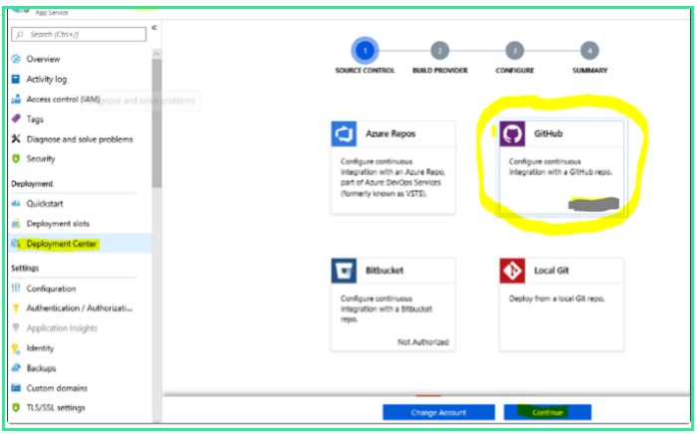The height and width of the screenshot is (434, 697).
Task: Click the sidebar vertical scrollbar thumb
Action: point(156,123)
